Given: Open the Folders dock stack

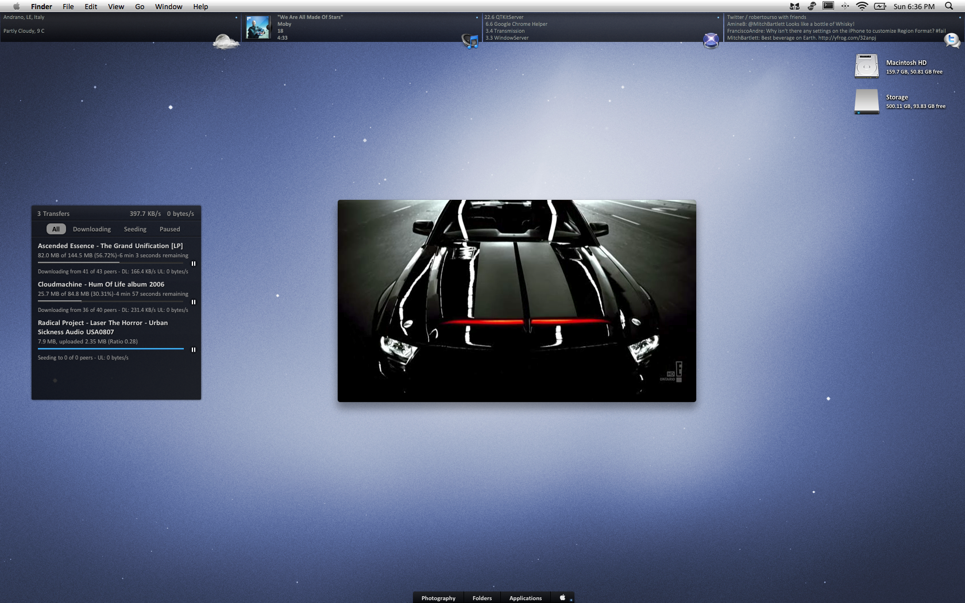Looking at the screenshot, I should pos(482,598).
